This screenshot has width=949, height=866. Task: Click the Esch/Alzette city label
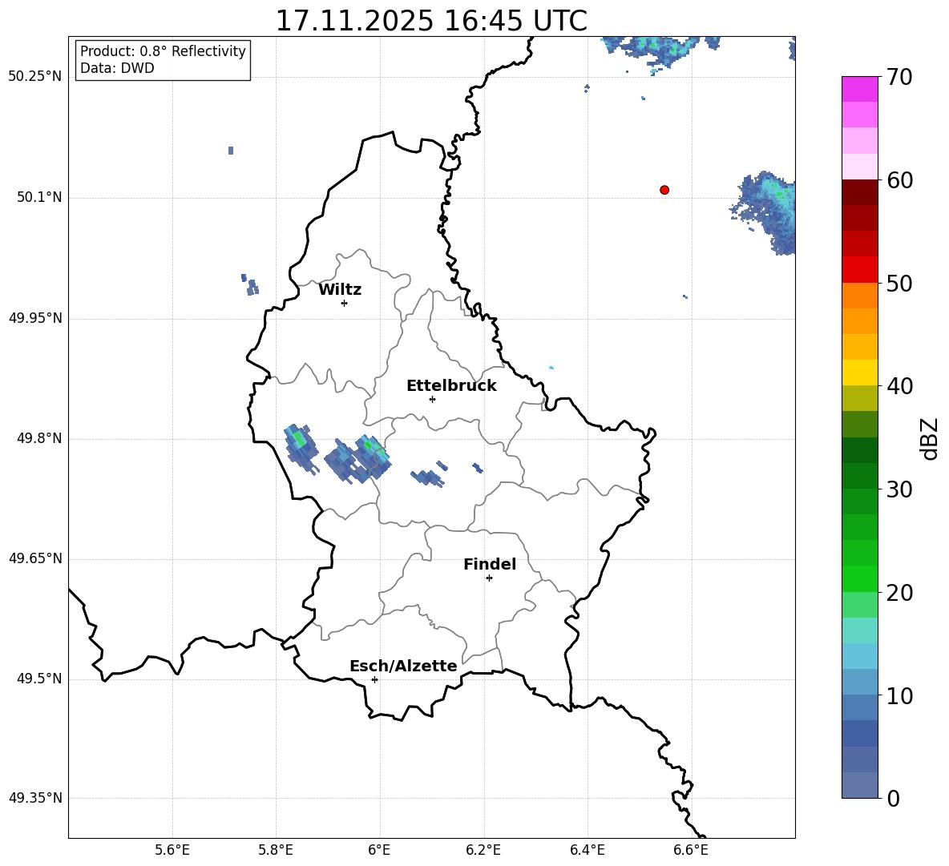point(403,666)
